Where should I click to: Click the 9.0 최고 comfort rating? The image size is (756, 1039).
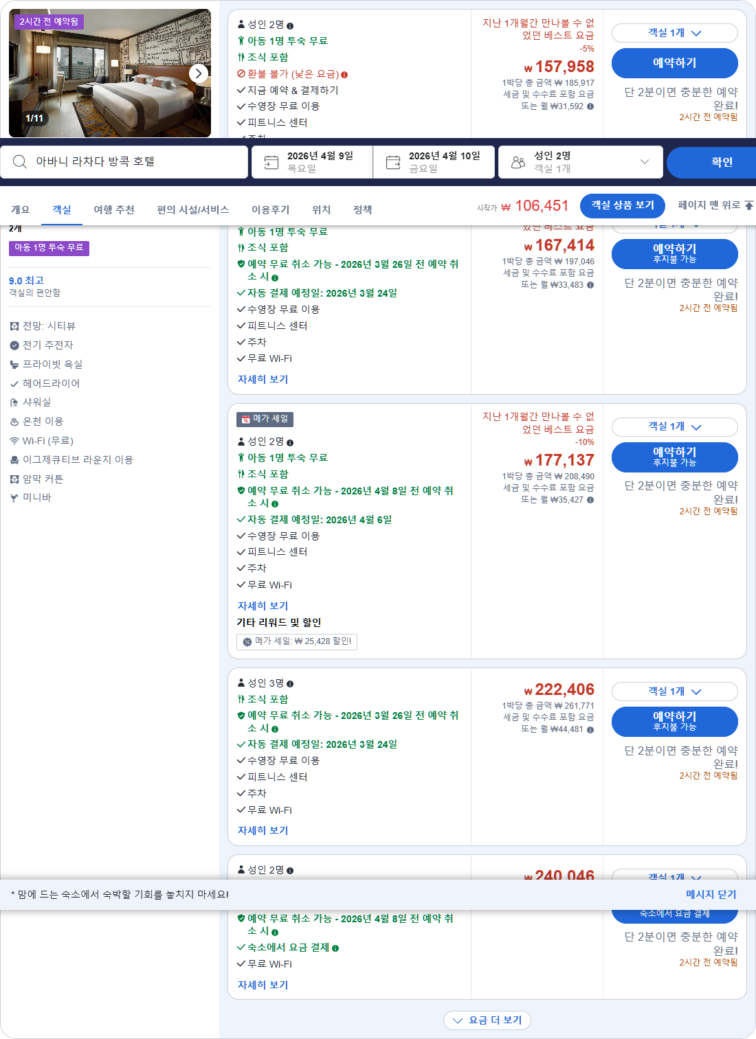tap(26, 281)
